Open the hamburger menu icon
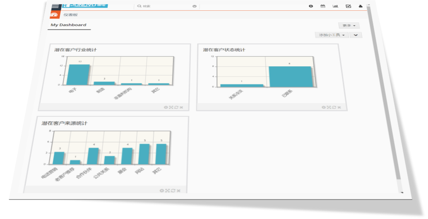The height and width of the screenshot is (219, 428). coord(56,6)
